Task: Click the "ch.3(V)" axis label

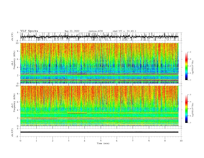Action: (x=12, y=132)
